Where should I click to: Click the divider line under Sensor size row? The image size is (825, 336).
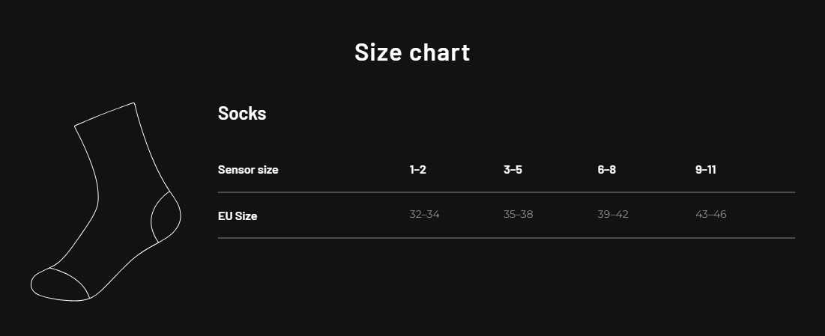click(x=506, y=192)
